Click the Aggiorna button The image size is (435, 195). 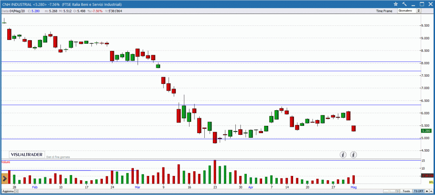tap(7, 192)
